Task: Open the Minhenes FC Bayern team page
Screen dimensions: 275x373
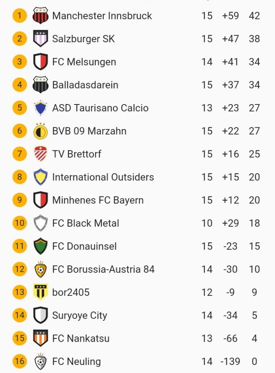Action: [98, 200]
